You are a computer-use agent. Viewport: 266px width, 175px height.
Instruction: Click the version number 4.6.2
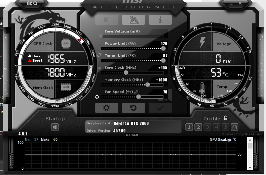click(23, 134)
